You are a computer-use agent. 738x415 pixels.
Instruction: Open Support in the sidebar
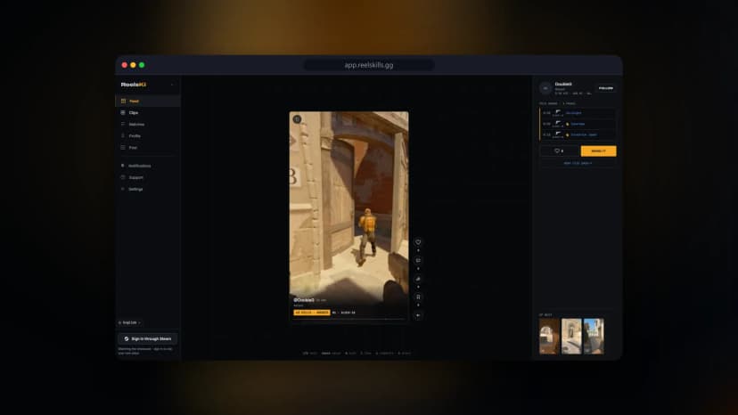(x=148, y=177)
